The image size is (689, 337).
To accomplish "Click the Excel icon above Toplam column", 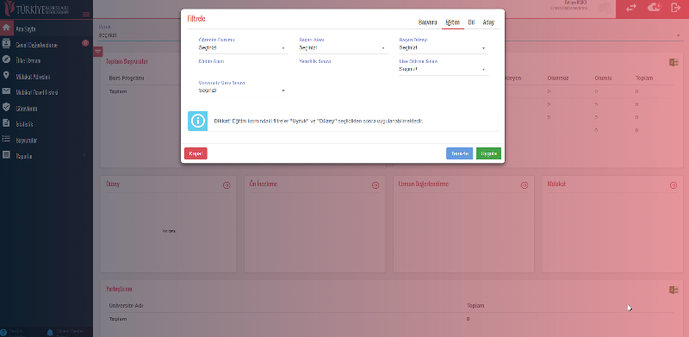I will (673, 62).
